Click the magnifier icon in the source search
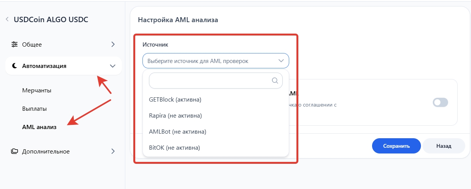471x189 pixels. point(275,81)
